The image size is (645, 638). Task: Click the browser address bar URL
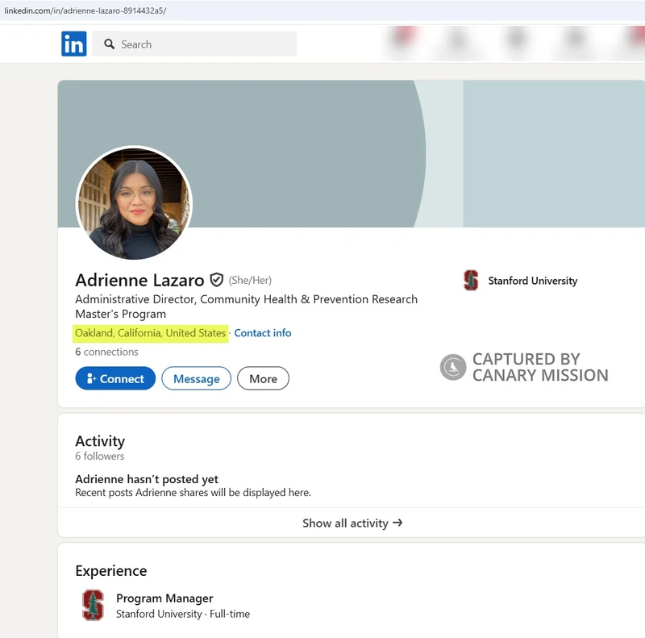(85, 10)
